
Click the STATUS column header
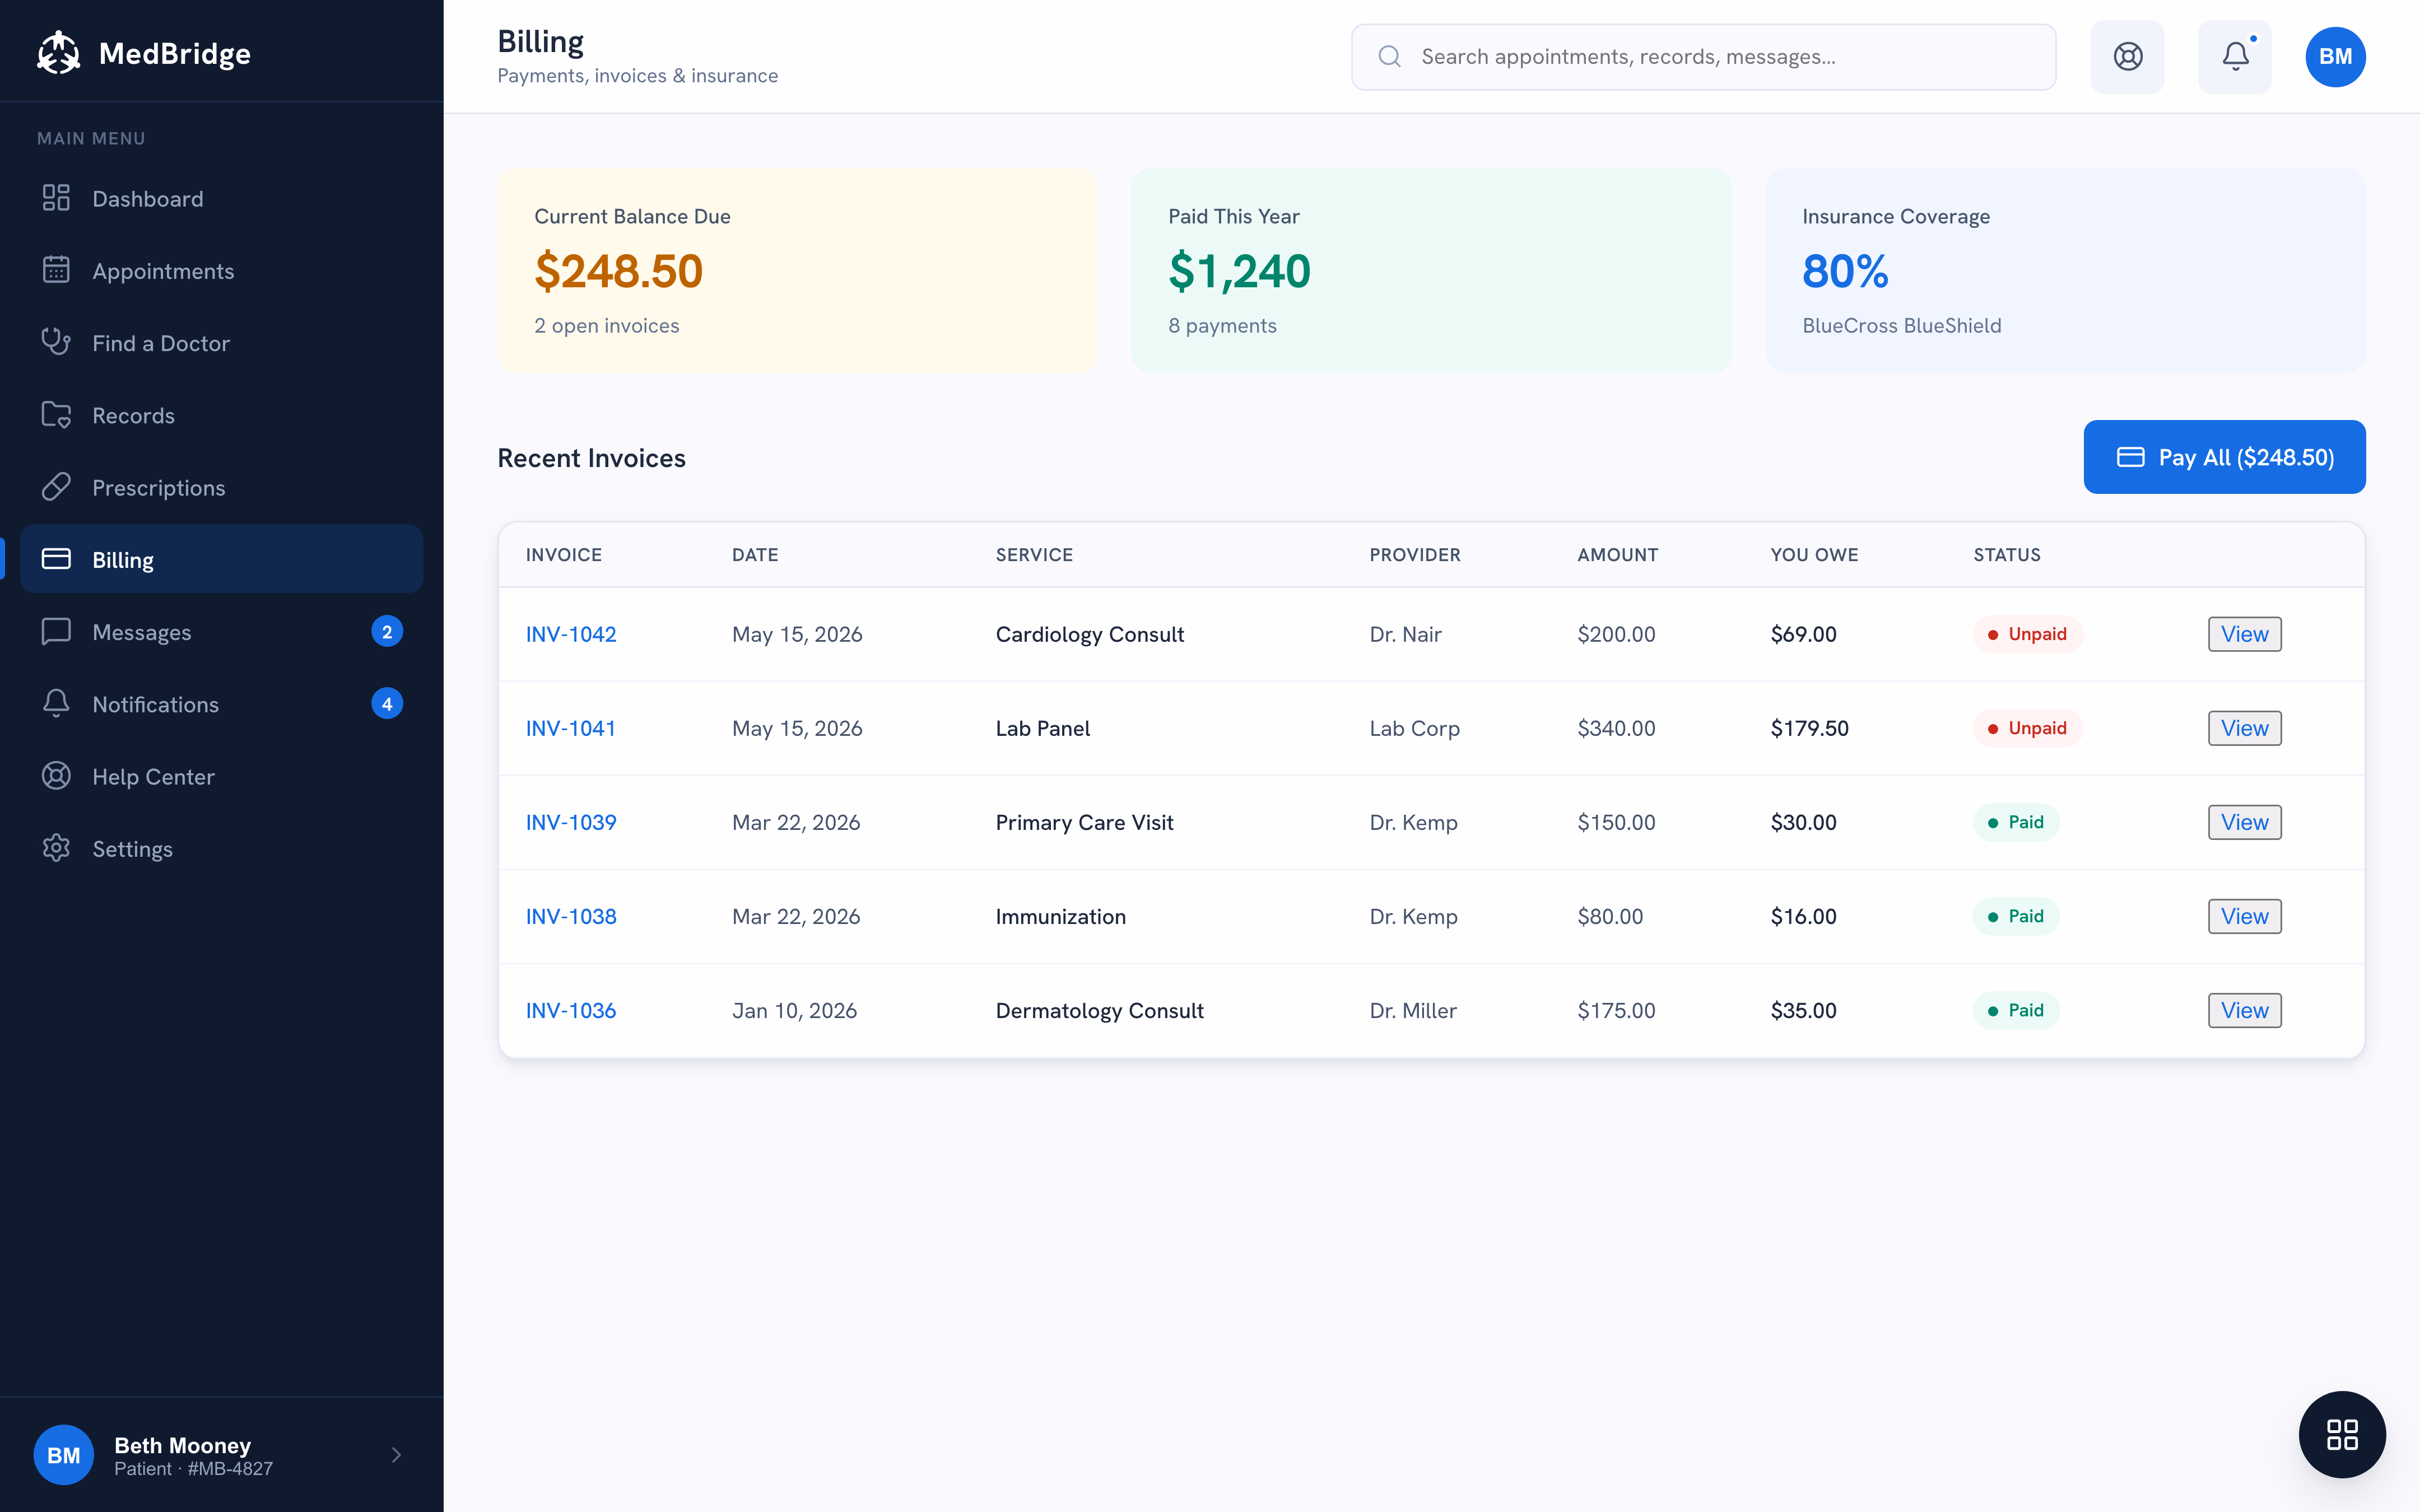coord(2006,555)
